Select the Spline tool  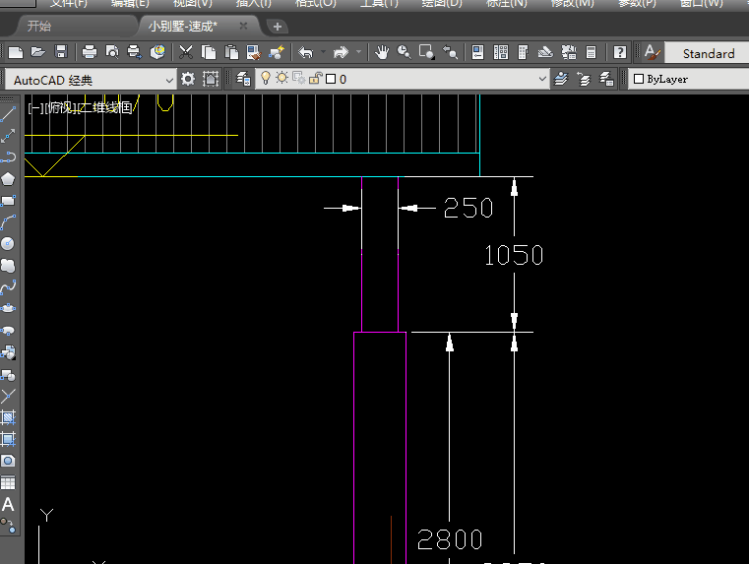pyautogui.click(x=8, y=287)
